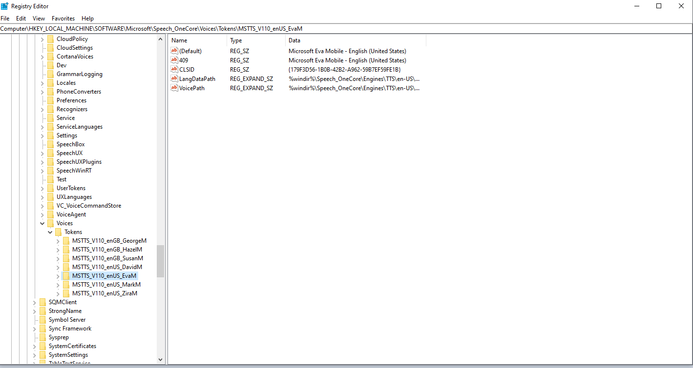
Task: Click the Registry Editor icon in the title bar
Action: point(4,6)
